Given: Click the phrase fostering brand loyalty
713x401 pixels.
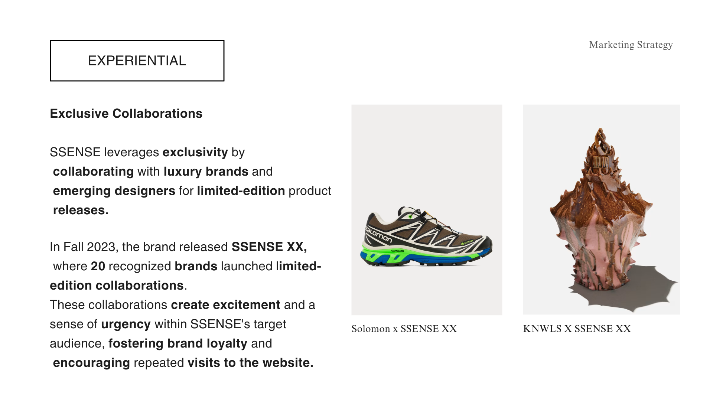Looking at the screenshot, I should [x=178, y=343].
